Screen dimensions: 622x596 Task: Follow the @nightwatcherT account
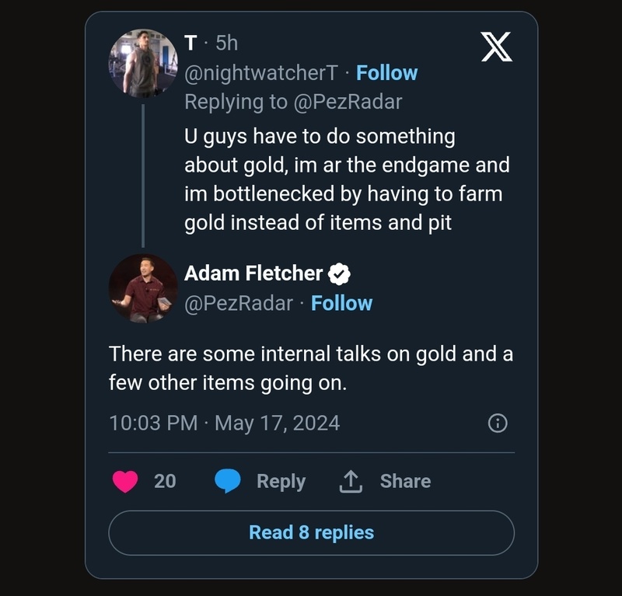[386, 73]
